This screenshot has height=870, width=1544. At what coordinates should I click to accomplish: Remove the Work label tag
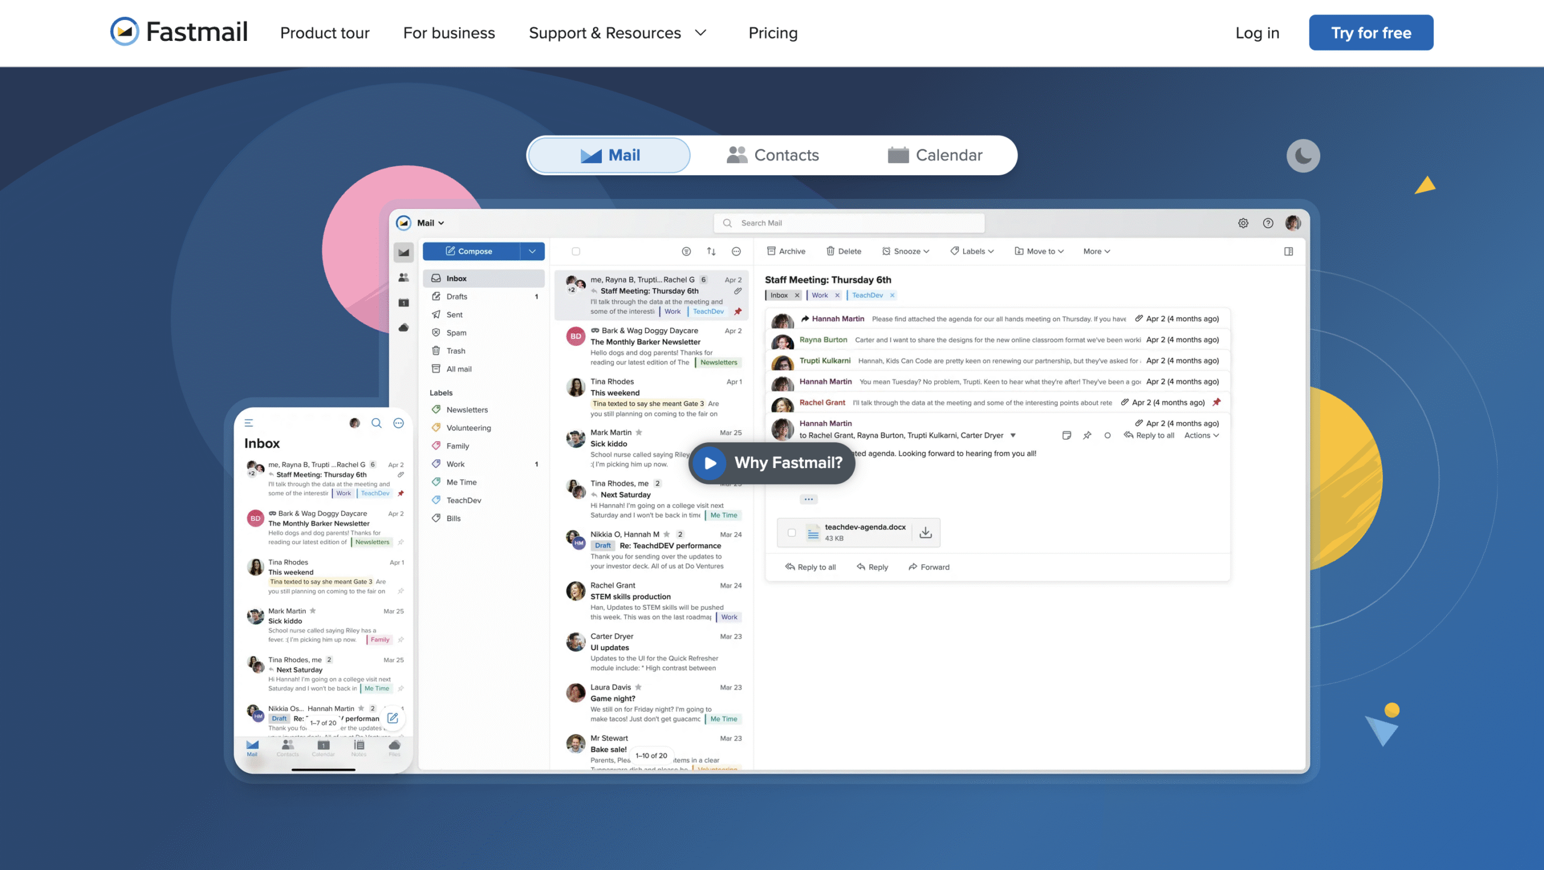[837, 295]
